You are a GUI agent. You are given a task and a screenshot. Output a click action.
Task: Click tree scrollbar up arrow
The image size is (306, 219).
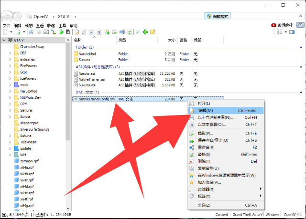(68, 40)
